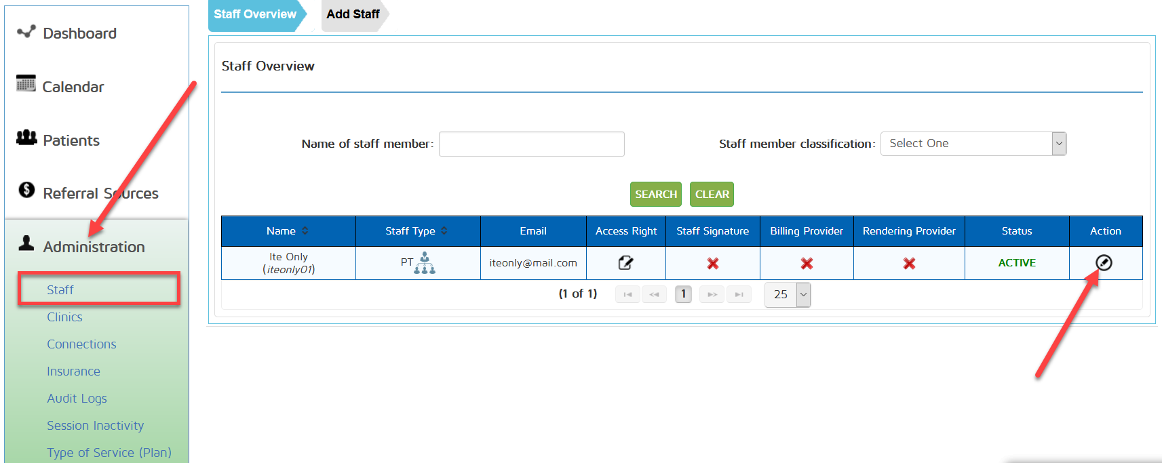Image resolution: width=1162 pixels, height=463 pixels.
Task: Open Staff member classification dropdown
Action: (973, 144)
